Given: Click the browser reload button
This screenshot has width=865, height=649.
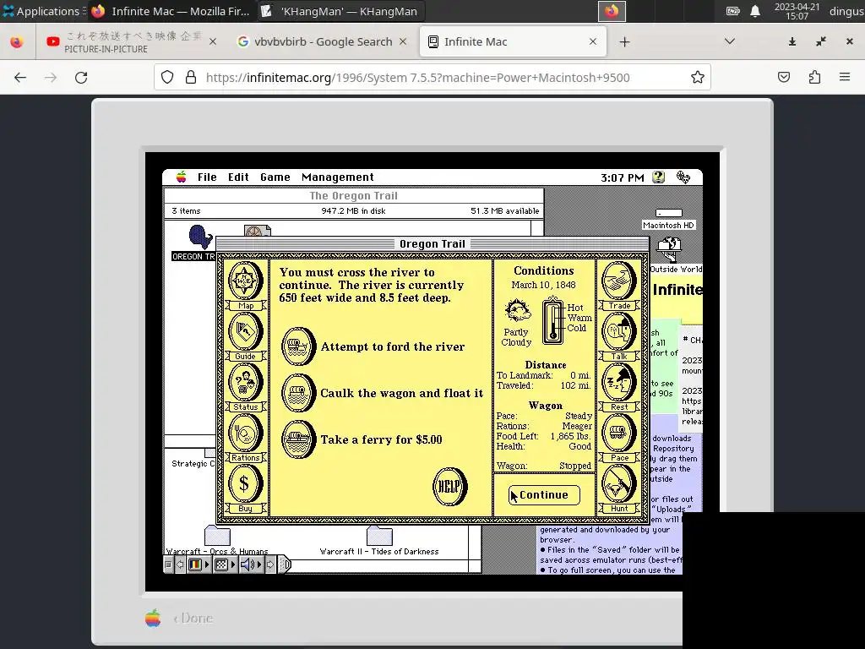Looking at the screenshot, I should click(81, 77).
